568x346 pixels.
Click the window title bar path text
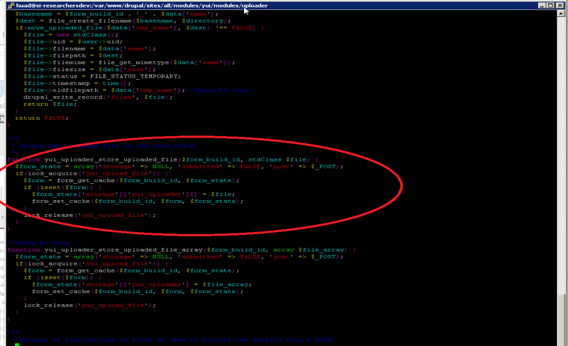tap(142, 6)
